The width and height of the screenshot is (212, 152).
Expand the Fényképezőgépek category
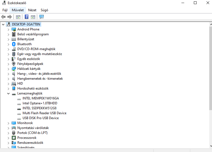click(8, 64)
